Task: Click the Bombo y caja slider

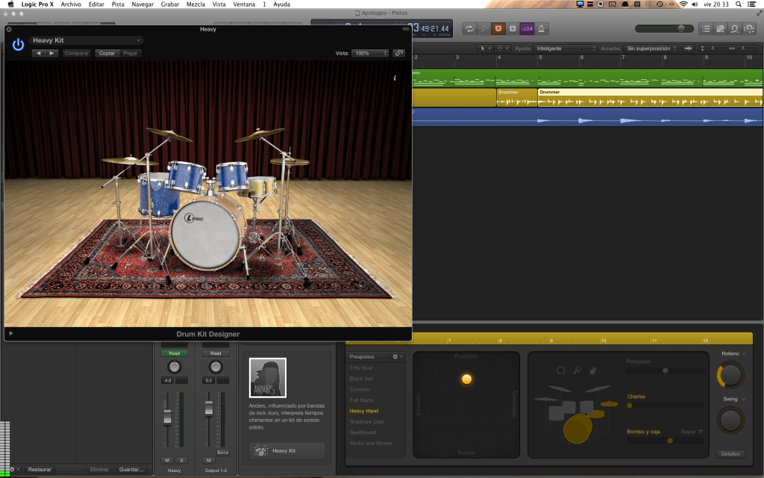Action: [x=665, y=441]
